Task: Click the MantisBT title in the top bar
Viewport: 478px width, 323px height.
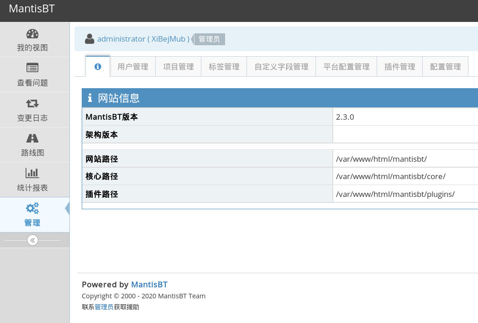Action: 32,9
